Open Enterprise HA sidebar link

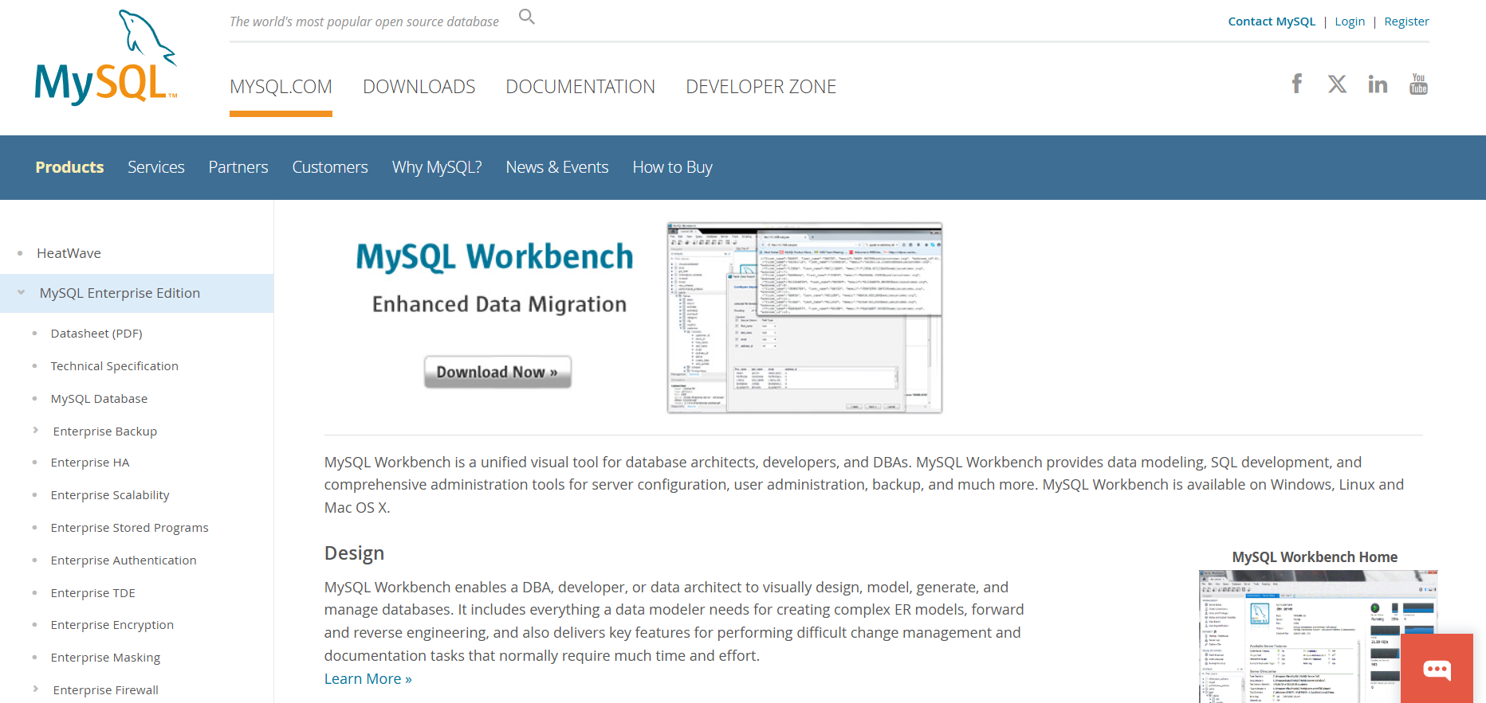(x=90, y=463)
